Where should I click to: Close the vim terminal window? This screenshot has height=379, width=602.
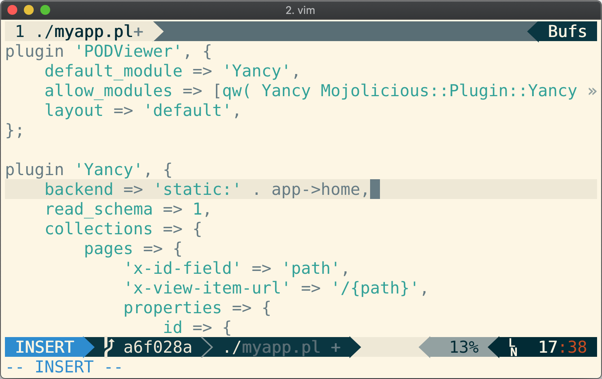pos(12,10)
